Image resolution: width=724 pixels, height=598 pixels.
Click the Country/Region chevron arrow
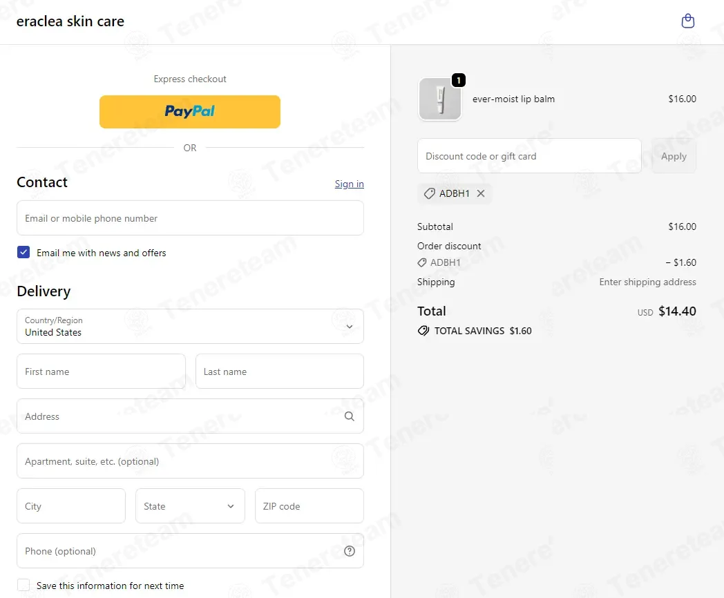[350, 327]
